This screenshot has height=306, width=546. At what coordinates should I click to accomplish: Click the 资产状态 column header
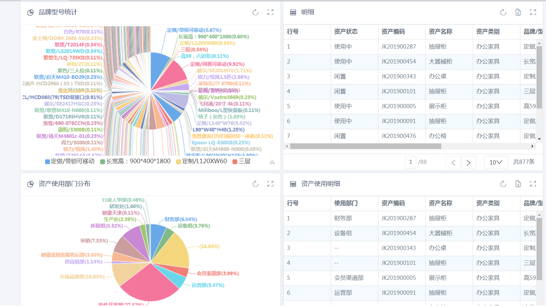(346, 32)
